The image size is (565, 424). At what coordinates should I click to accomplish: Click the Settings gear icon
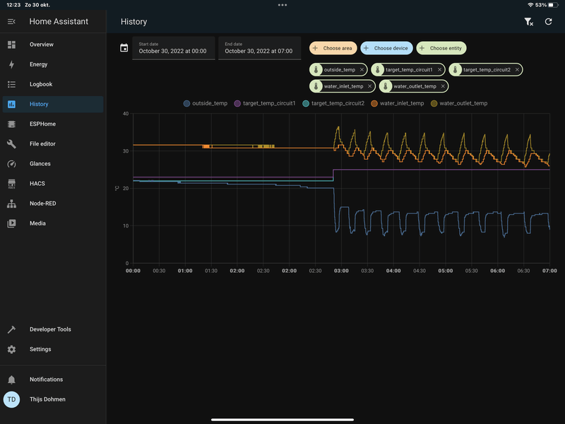(x=11, y=349)
